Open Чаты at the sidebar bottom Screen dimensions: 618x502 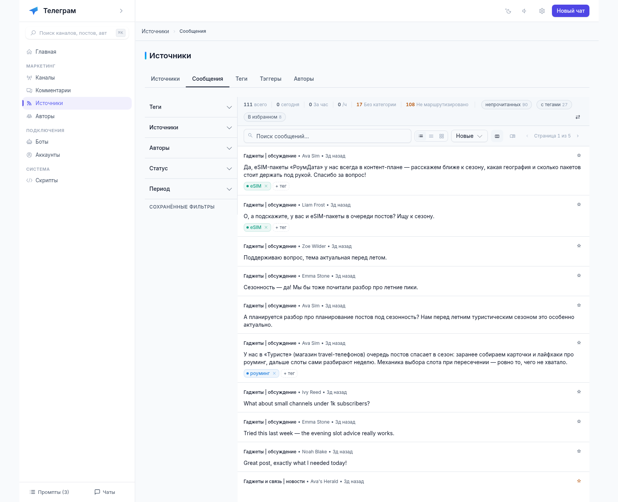pos(105,492)
